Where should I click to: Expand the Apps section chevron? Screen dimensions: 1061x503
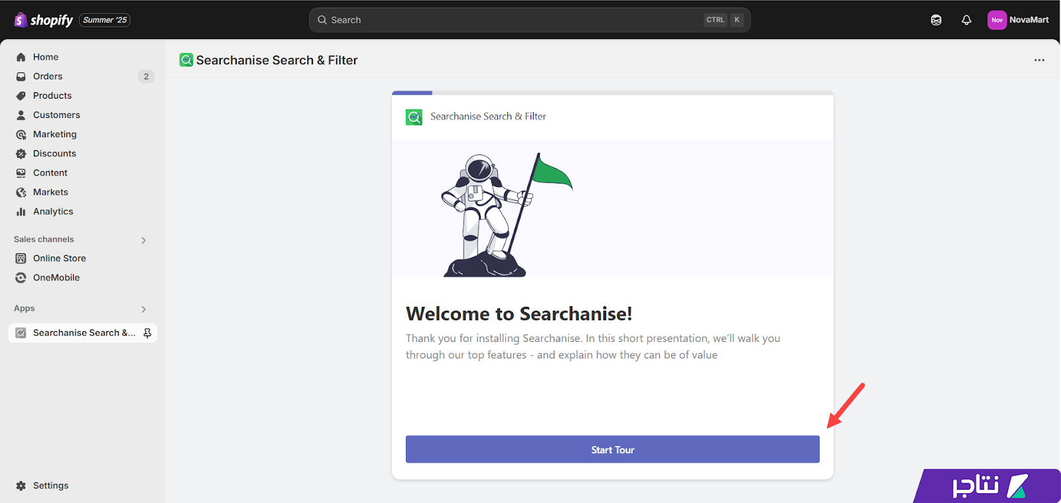tap(143, 309)
